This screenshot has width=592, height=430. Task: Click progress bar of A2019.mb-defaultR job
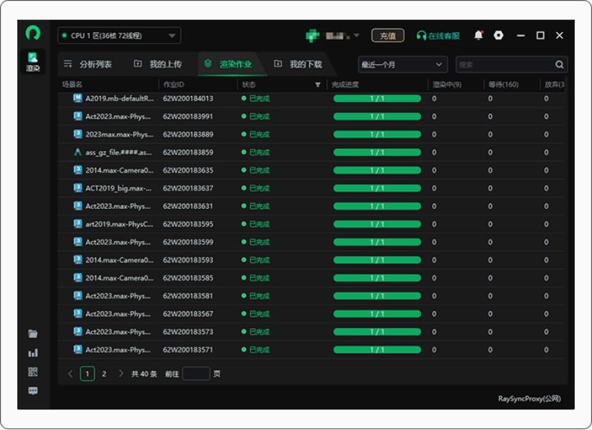(x=377, y=98)
